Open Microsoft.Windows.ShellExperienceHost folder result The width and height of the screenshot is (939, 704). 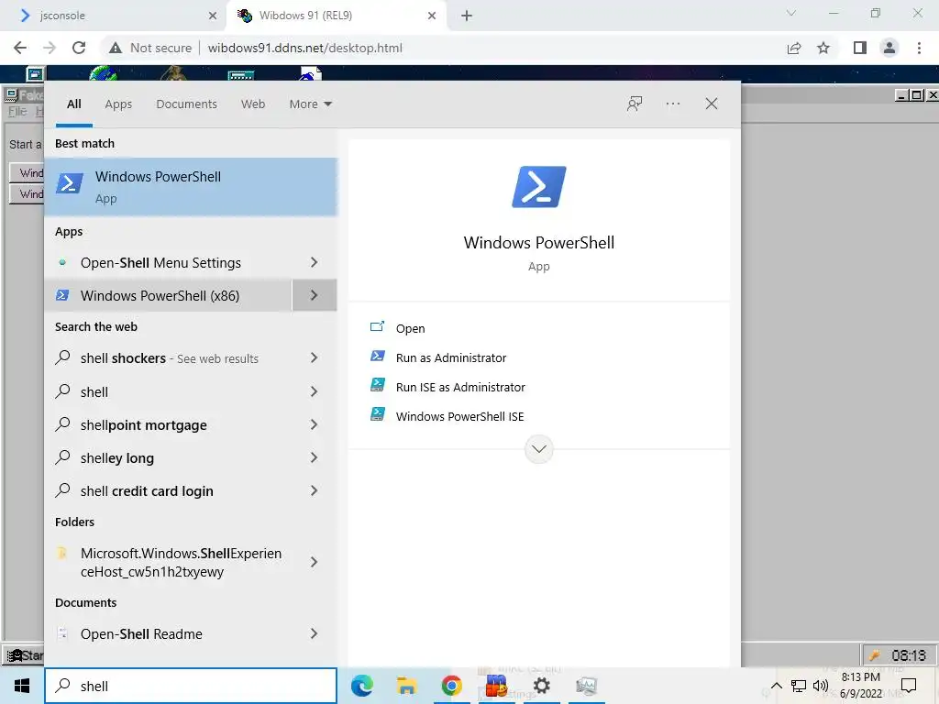coord(169,562)
